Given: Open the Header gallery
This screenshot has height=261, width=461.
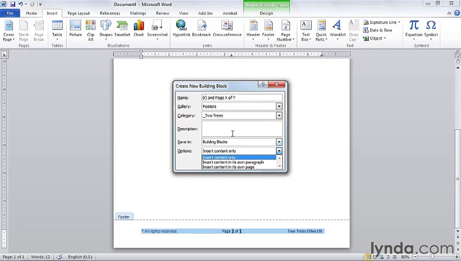Looking at the screenshot, I should (253, 31).
